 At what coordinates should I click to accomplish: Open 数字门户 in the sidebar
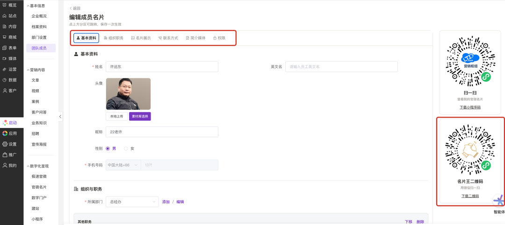[39, 197]
